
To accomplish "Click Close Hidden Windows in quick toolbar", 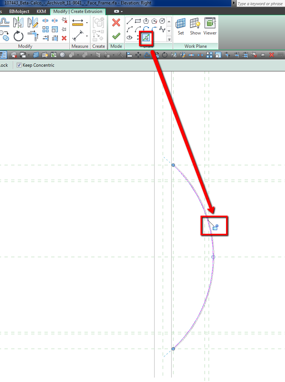I will [14, 55].
